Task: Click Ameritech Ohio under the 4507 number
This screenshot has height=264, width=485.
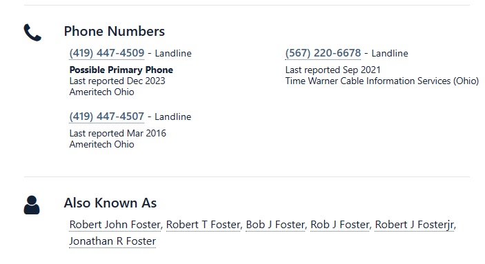Action: pyautogui.click(x=102, y=144)
